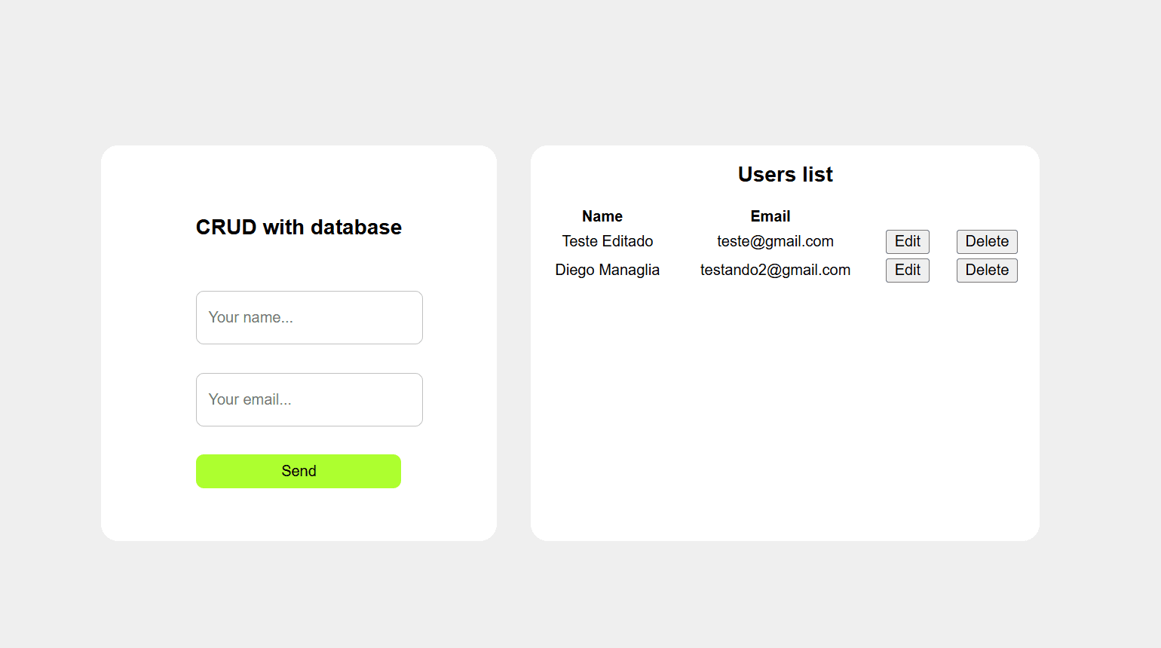Click the Name column header
This screenshot has height=648, width=1161.
coord(602,215)
